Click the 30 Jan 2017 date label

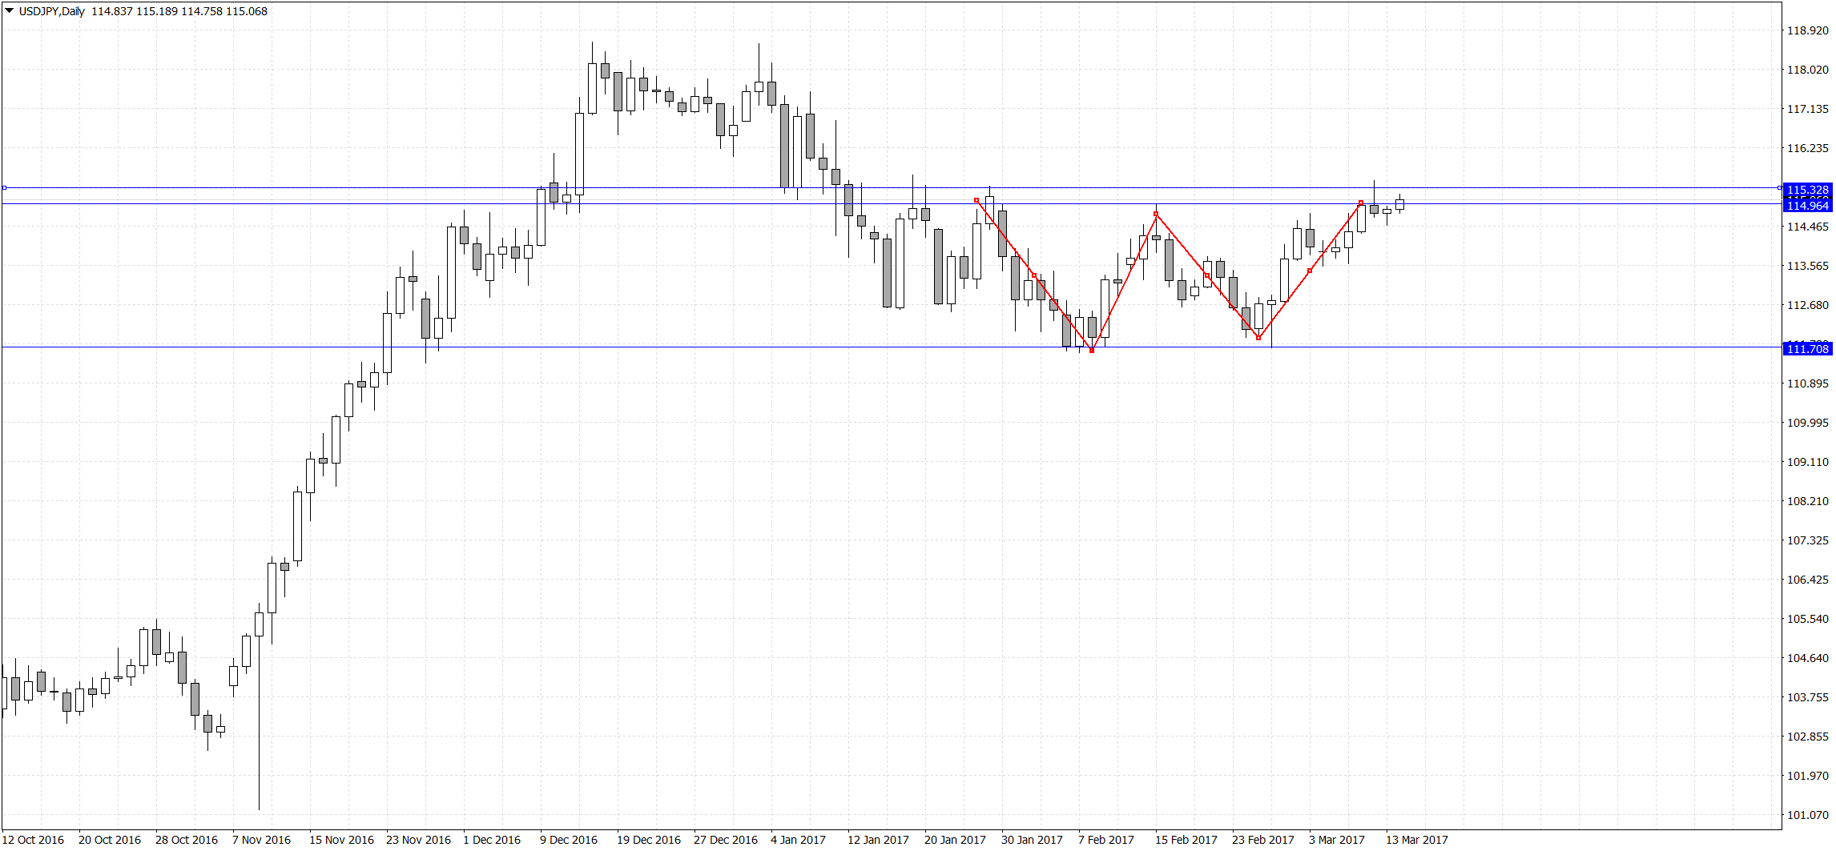pos(1033,840)
